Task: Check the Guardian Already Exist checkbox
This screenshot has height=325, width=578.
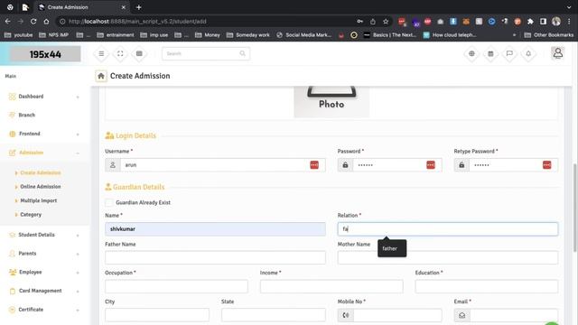Action: 108,202
